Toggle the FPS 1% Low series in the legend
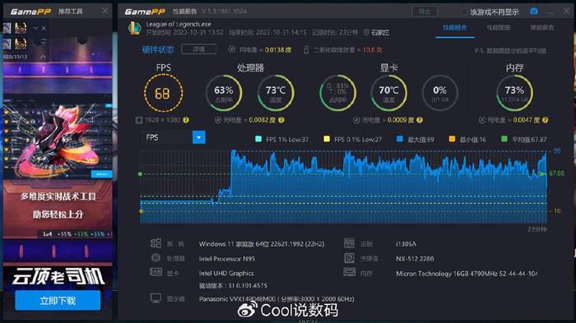 click(281, 140)
